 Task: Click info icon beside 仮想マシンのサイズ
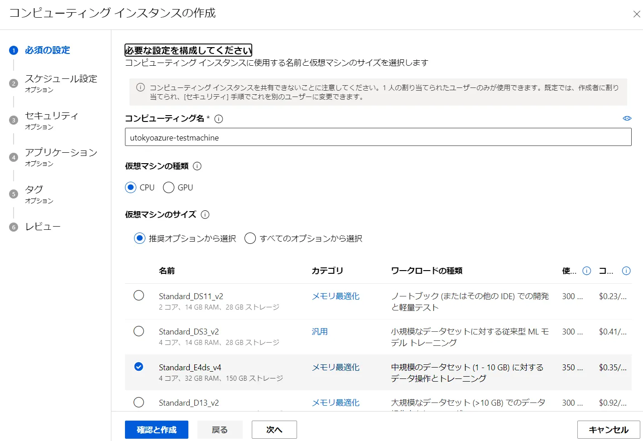tap(205, 215)
